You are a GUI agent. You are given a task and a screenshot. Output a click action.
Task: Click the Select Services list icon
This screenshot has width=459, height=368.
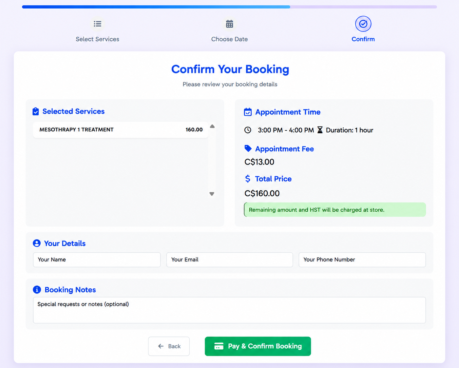click(97, 24)
